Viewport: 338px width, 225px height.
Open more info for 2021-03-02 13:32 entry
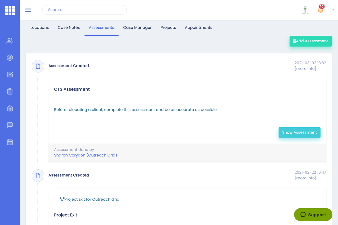click(x=305, y=69)
